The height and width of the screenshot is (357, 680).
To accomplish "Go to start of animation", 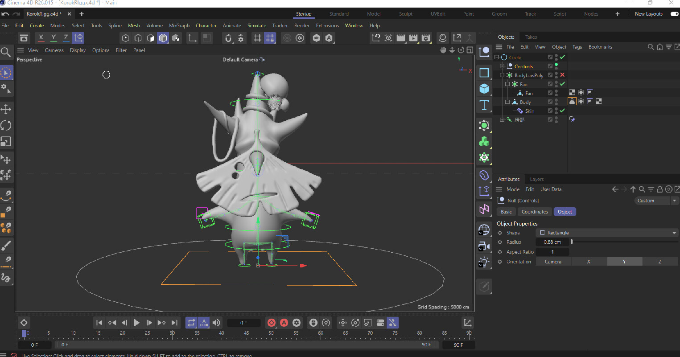I will (99, 323).
